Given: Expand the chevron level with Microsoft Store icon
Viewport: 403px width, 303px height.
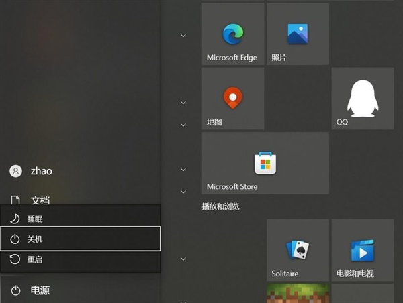Looking at the screenshot, I should [183, 170].
